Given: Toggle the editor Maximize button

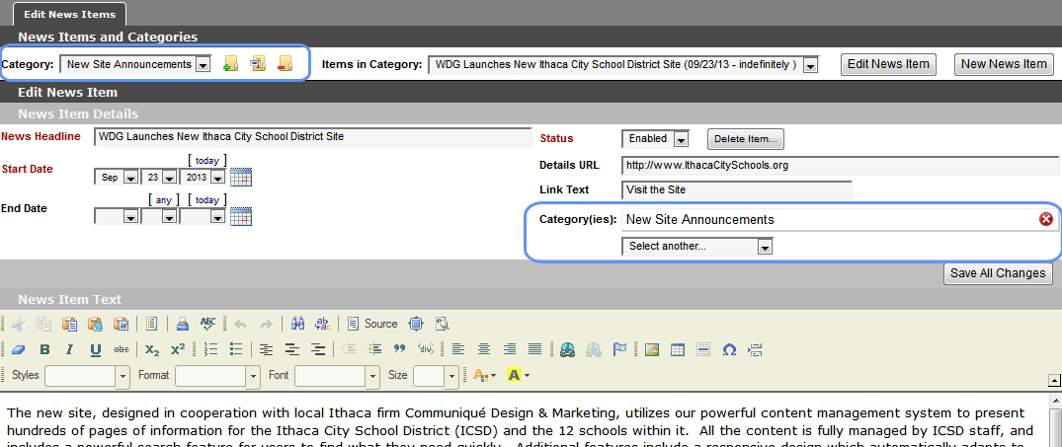Looking at the screenshot, I should pyautogui.click(x=416, y=324).
